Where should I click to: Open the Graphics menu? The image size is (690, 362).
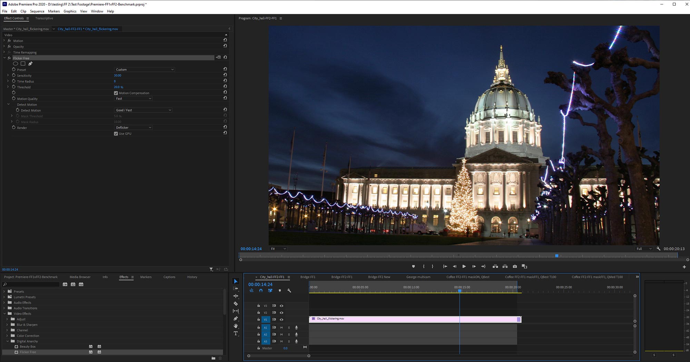coord(70,11)
